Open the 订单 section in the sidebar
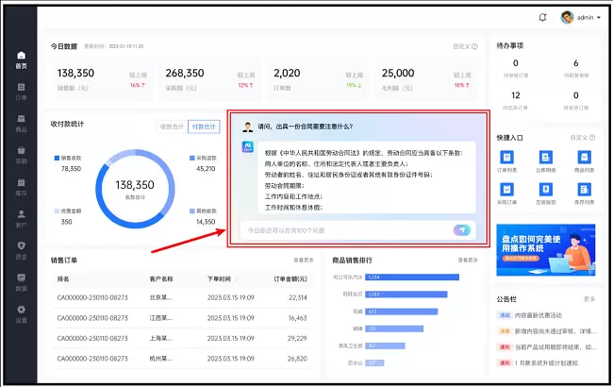Screen dimensions: 613x387 point(21,91)
